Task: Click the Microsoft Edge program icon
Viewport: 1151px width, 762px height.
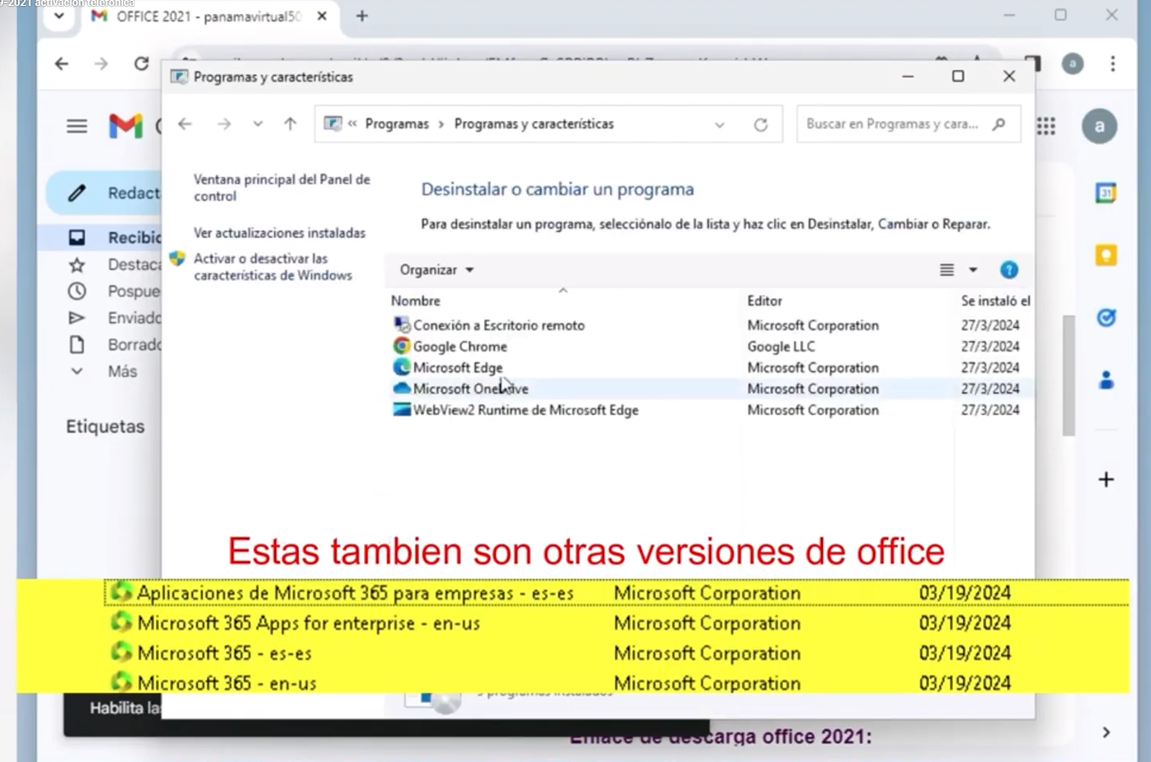Action: tap(402, 367)
